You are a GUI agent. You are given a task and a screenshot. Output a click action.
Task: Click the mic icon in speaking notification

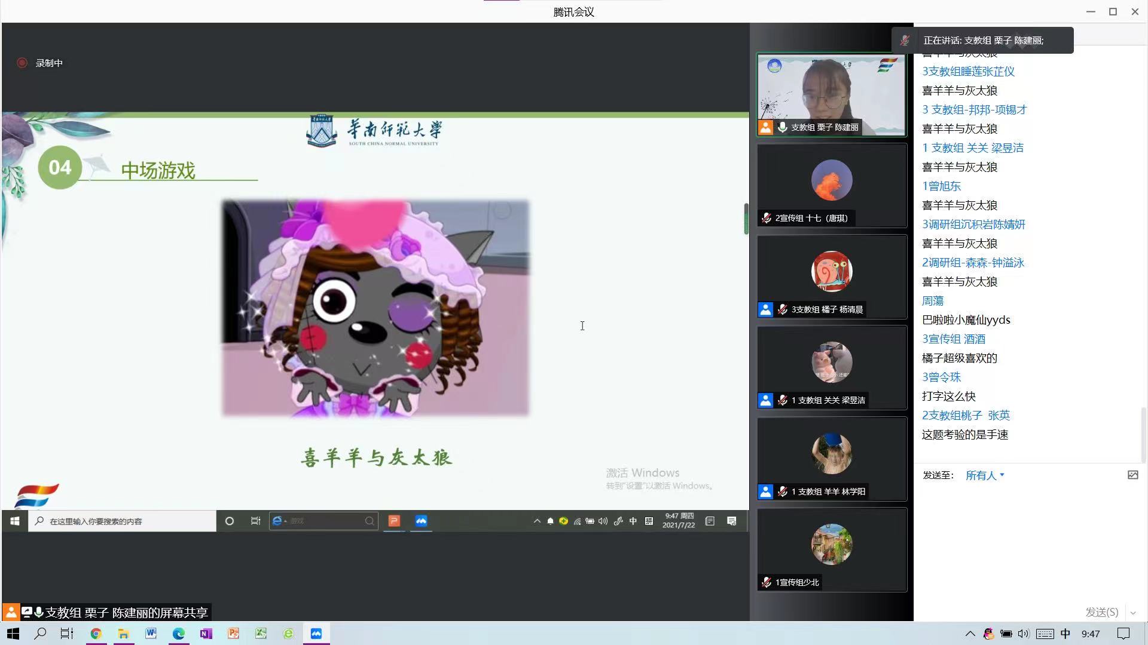[905, 40]
